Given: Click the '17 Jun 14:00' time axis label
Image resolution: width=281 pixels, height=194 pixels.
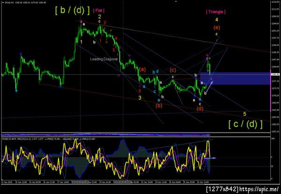Looking at the screenshot, I should [64, 182].
